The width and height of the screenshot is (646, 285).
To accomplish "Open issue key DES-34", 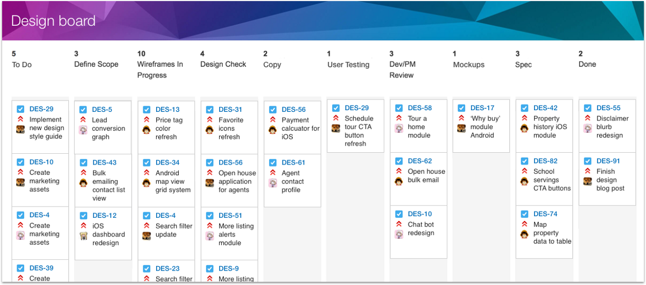I will tap(167, 162).
